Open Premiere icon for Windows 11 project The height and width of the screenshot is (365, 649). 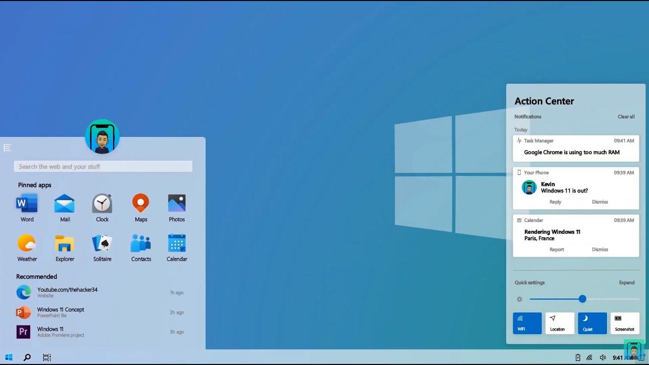coord(23,332)
